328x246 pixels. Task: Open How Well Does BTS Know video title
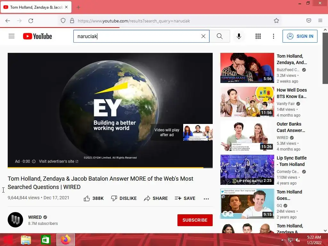click(291, 93)
